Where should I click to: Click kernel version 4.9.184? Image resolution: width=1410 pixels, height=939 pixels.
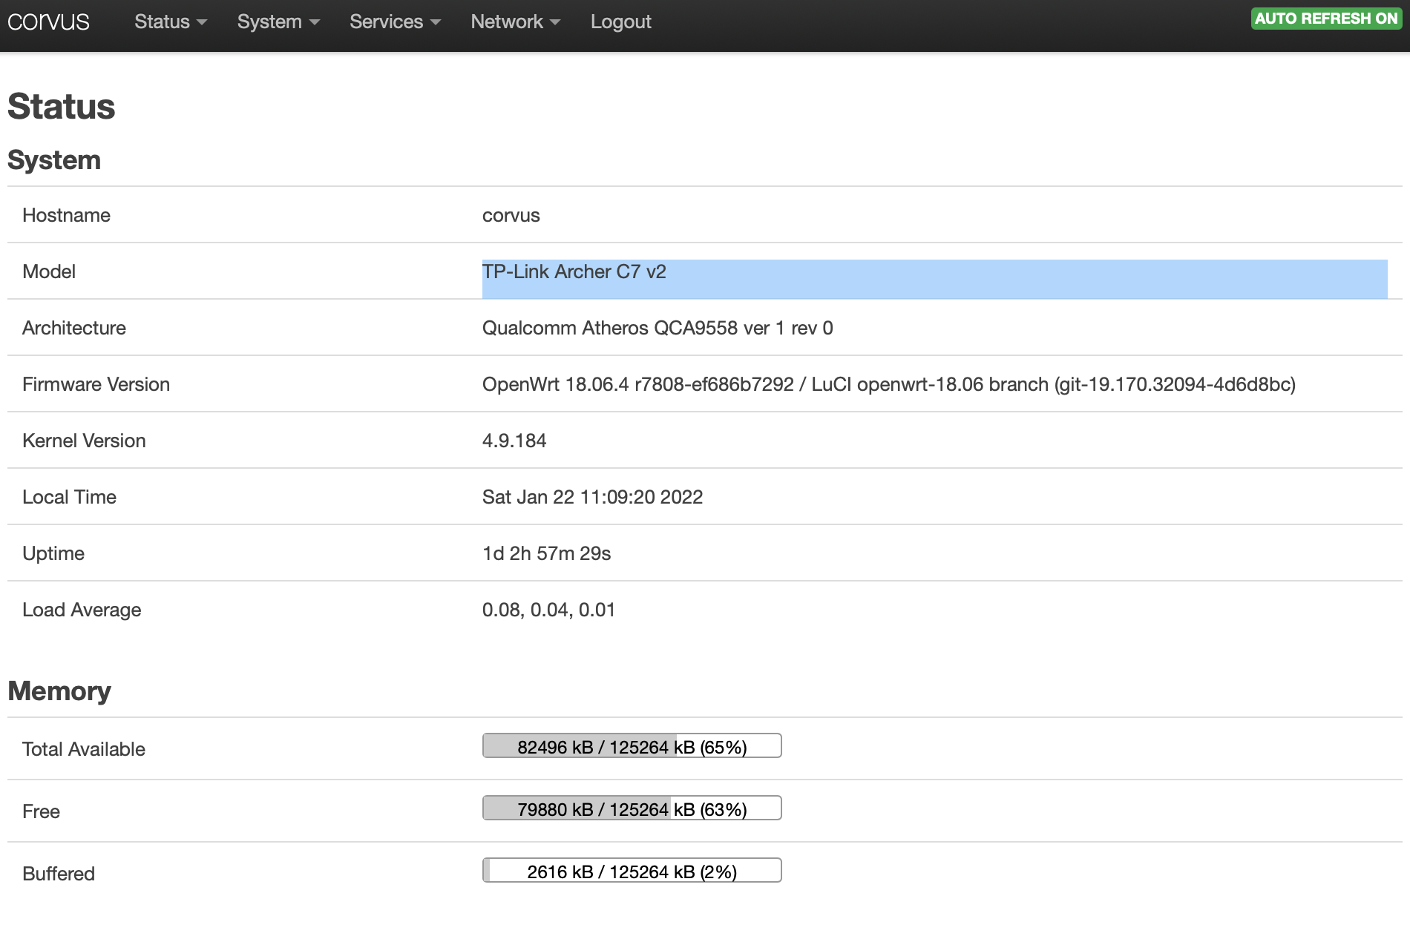coord(514,441)
